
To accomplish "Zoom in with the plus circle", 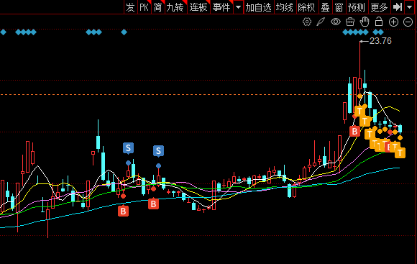I will point(393,22).
